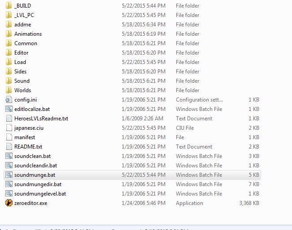
Task: Select the file name HeroesLVLsReadme.txt
Action: tap(41, 119)
